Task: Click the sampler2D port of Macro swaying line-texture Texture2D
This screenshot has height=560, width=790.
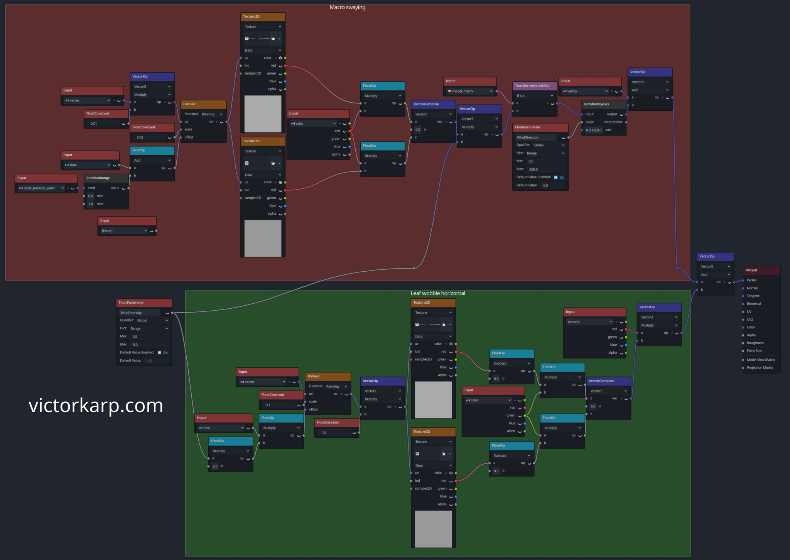Action: 241,73
